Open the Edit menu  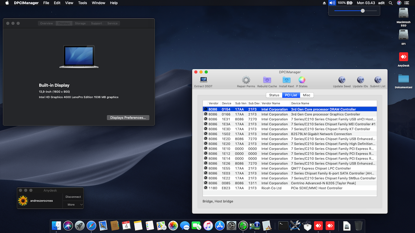click(x=57, y=3)
